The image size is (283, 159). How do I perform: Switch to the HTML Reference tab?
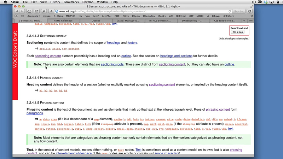pyautogui.click(x=63, y=20)
